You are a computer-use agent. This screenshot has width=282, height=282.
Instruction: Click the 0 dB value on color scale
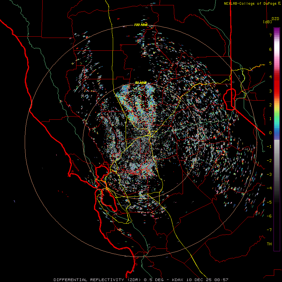pos(270,133)
